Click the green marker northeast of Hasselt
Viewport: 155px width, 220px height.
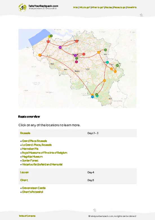point(105,50)
